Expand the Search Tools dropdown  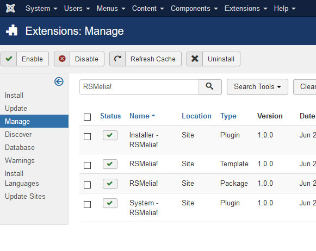tap(257, 86)
